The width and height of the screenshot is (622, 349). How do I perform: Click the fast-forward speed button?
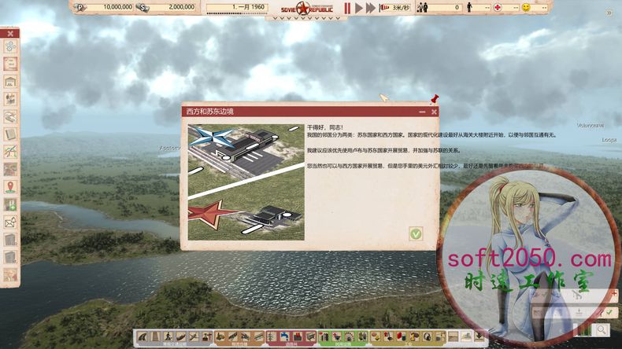(x=370, y=8)
